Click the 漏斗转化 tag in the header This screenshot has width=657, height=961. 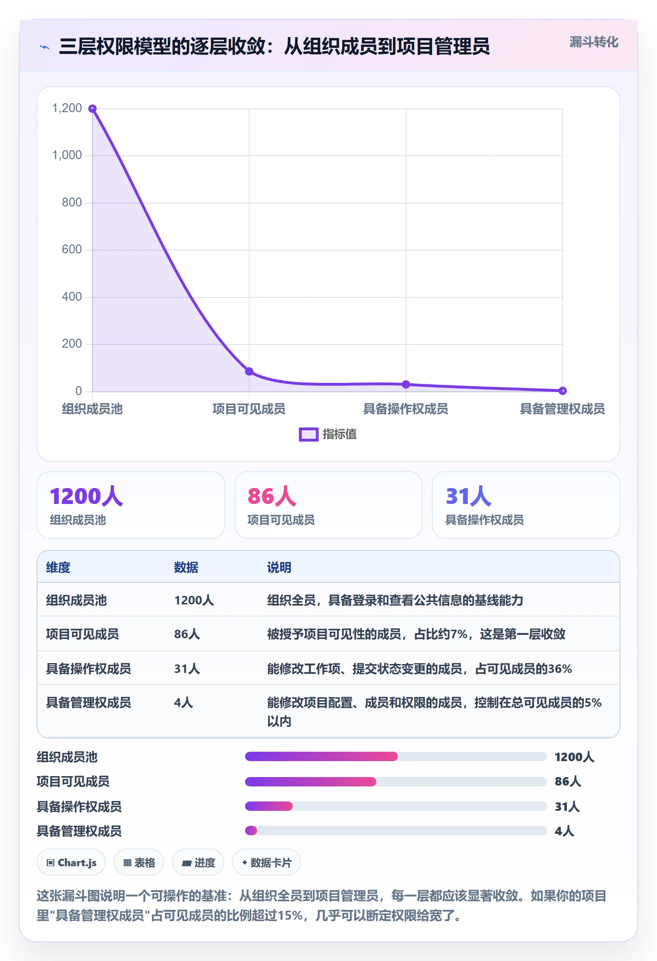(594, 42)
